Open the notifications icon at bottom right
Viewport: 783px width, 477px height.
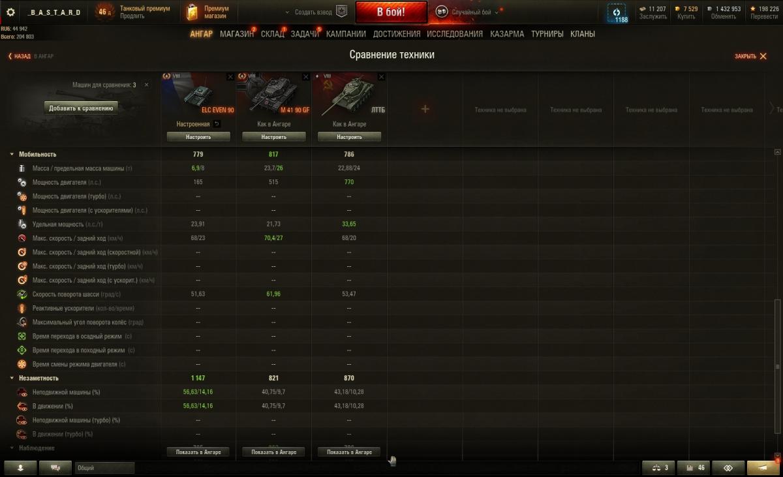click(763, 467)
